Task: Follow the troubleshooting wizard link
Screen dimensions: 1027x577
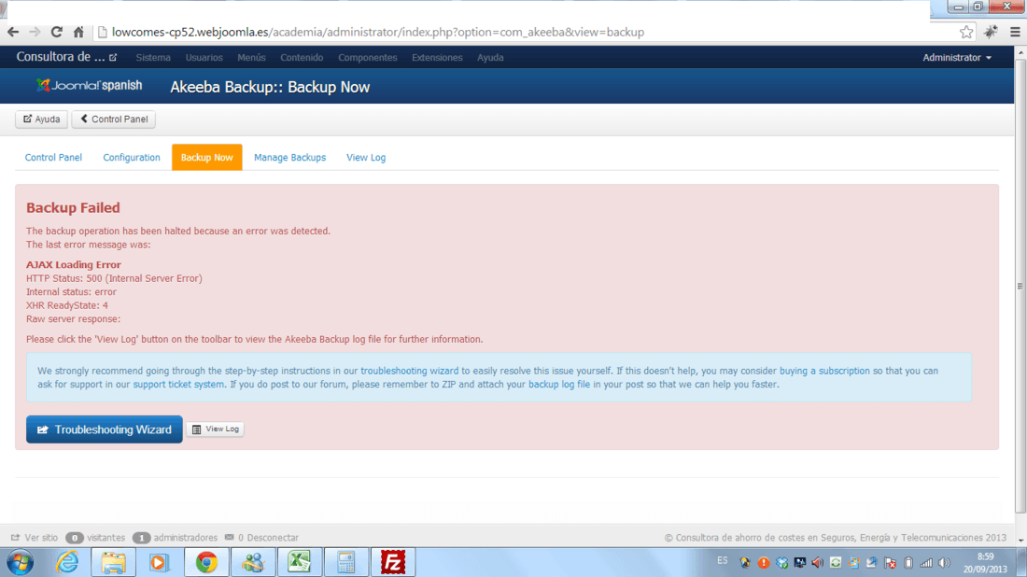Action: coord(409,371)
